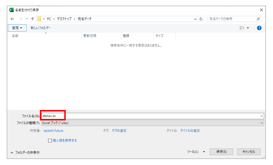Click the search magnifier icon
The height and width of the screenshot is (165, 273).
click(258, 19)
